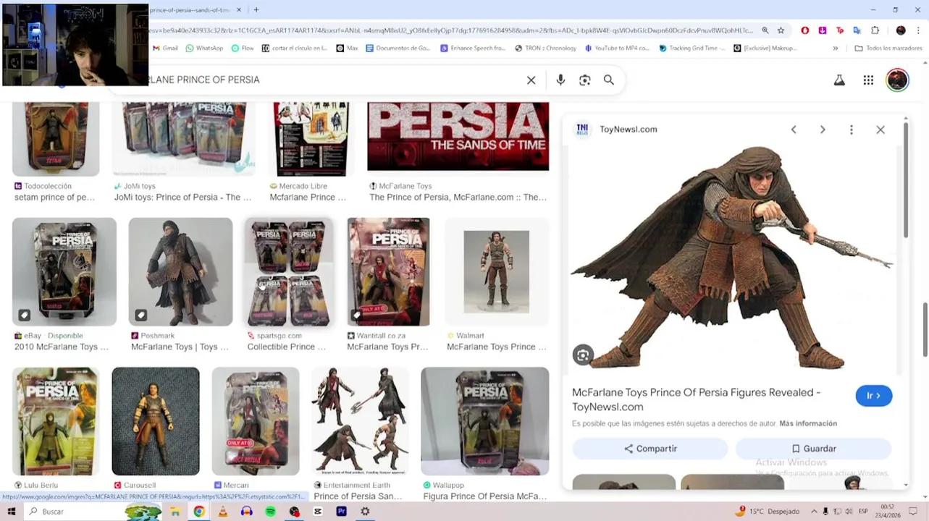929x521 pixels.
Task: Open McFarlane Toys Prince Of Persia Figures Revealed title
Action: point(696,399)
